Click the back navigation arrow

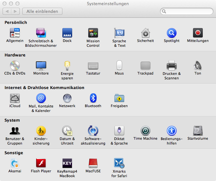tap(7, 11)
